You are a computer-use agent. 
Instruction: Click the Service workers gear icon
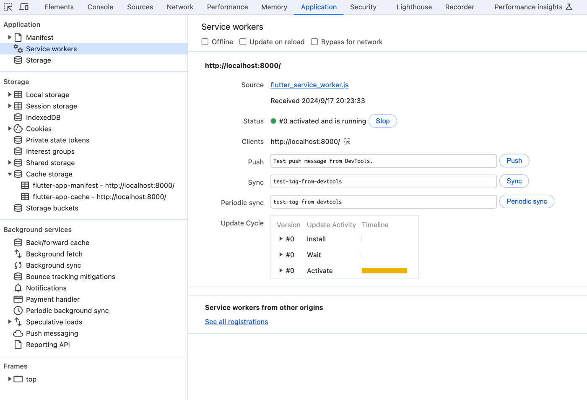coord(18,49)
